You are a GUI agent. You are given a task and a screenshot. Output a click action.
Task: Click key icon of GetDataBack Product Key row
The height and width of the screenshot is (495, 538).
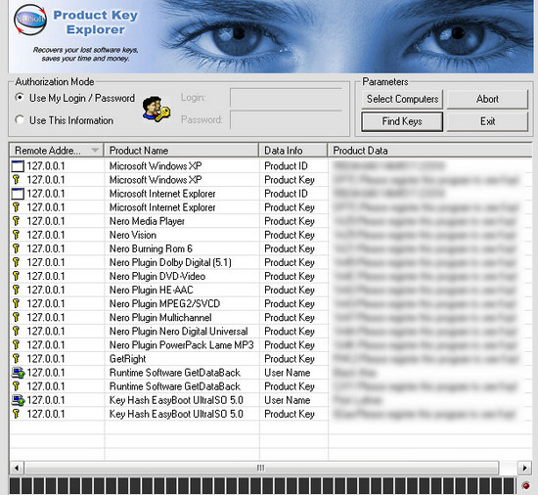(16, 386)
